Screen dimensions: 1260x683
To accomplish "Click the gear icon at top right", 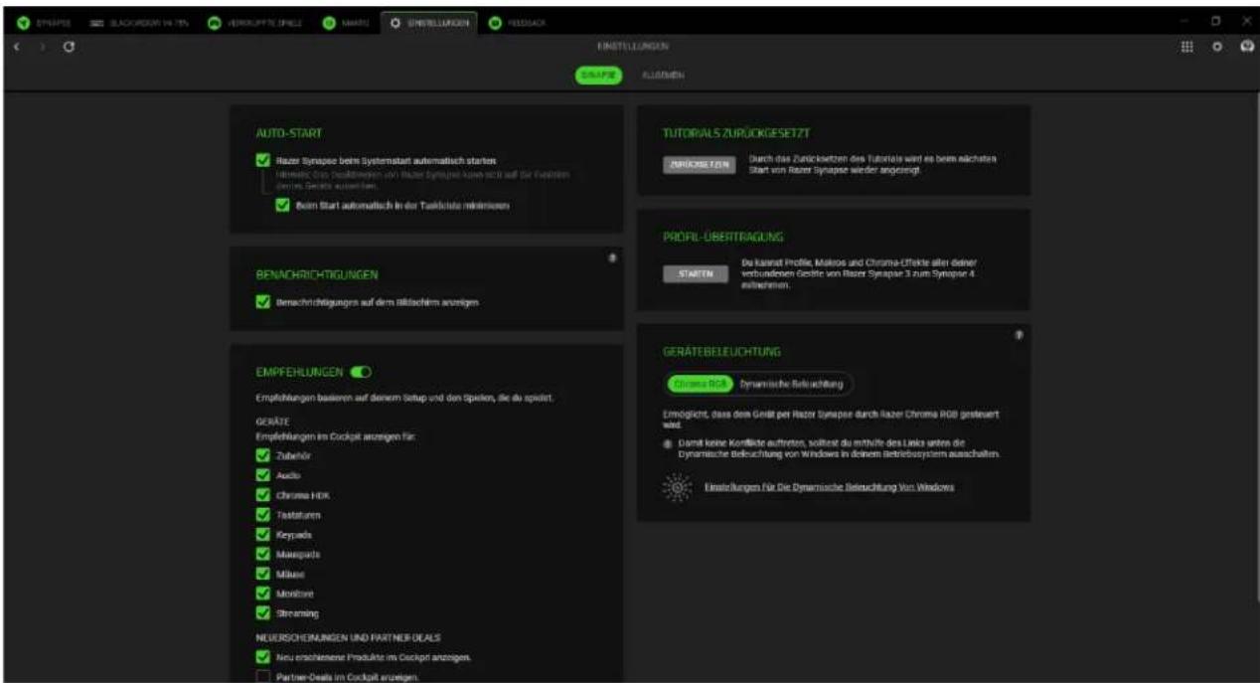I will [1217, 47].
